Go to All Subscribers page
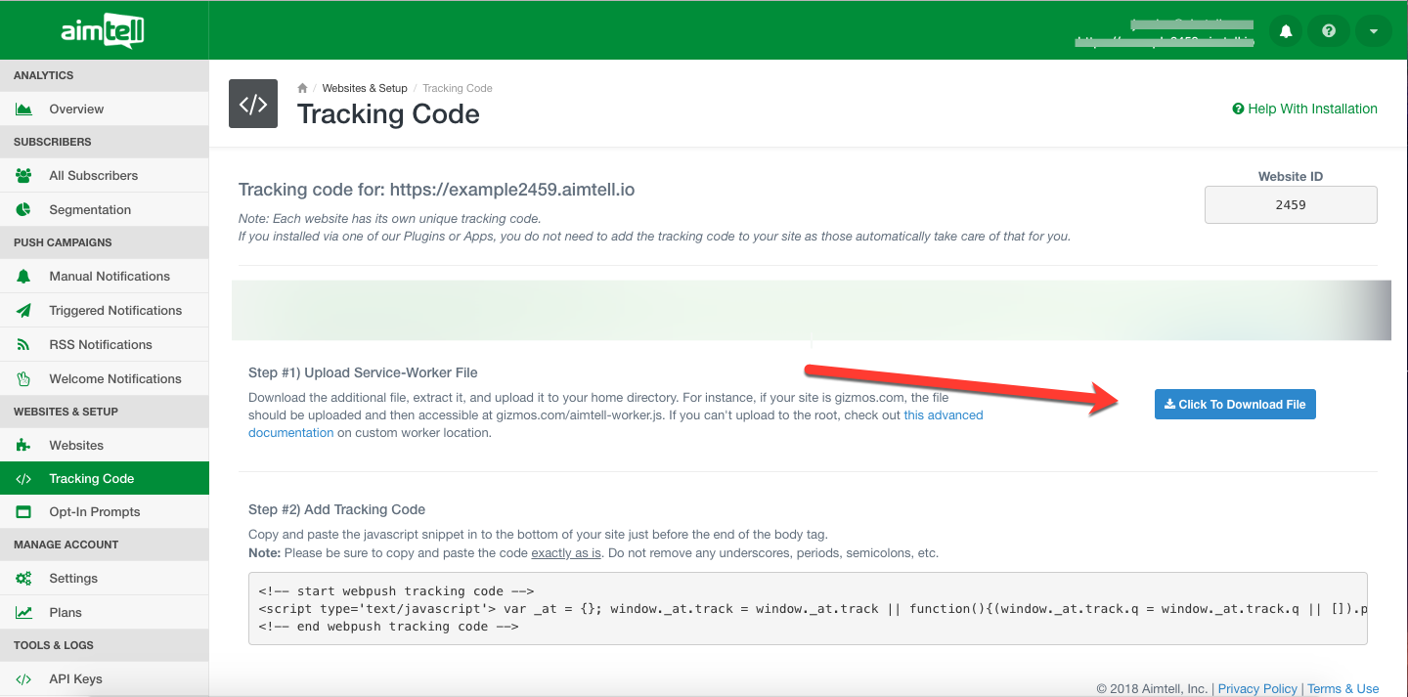This screenshot has height=697, width=1408. (93, 176)
